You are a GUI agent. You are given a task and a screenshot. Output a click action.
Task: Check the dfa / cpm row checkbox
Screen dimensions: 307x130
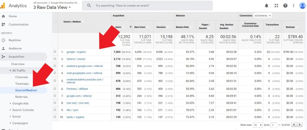point(55,110)
